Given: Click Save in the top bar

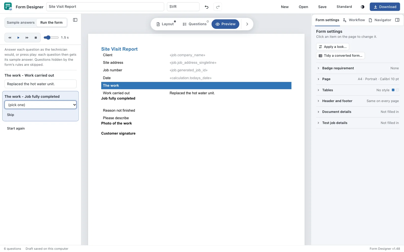Looking at the screenshot, I should (x=322, y=7).
